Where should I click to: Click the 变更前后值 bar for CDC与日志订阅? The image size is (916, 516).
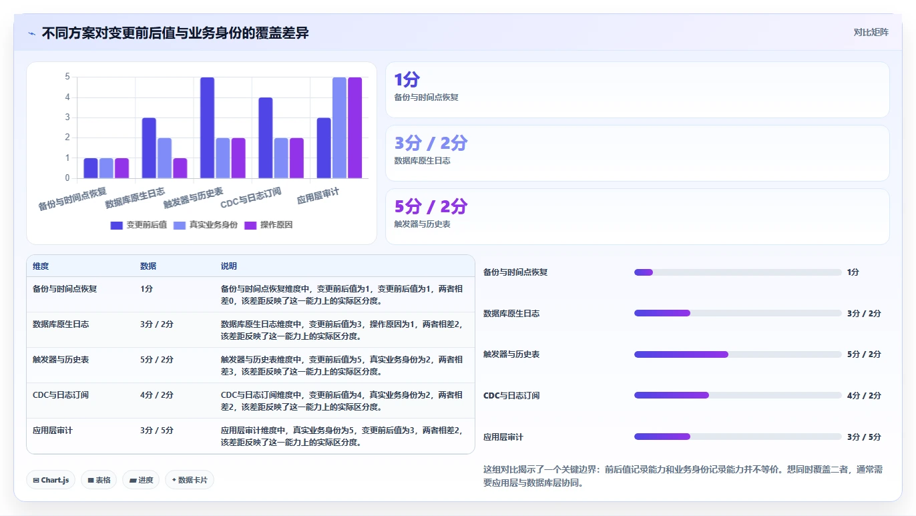266,138
